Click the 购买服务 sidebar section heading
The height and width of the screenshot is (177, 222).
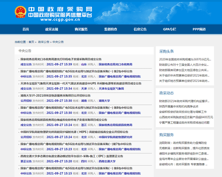point(166,135)
